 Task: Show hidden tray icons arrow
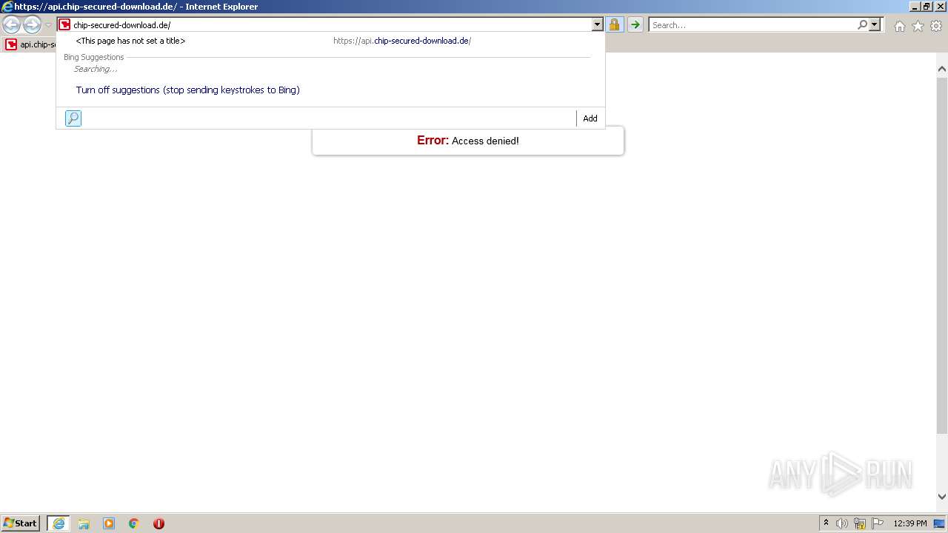click(x=826, y=523)
